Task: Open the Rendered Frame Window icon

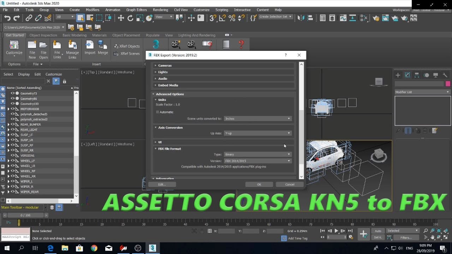Action: click(x=385, y=18)
